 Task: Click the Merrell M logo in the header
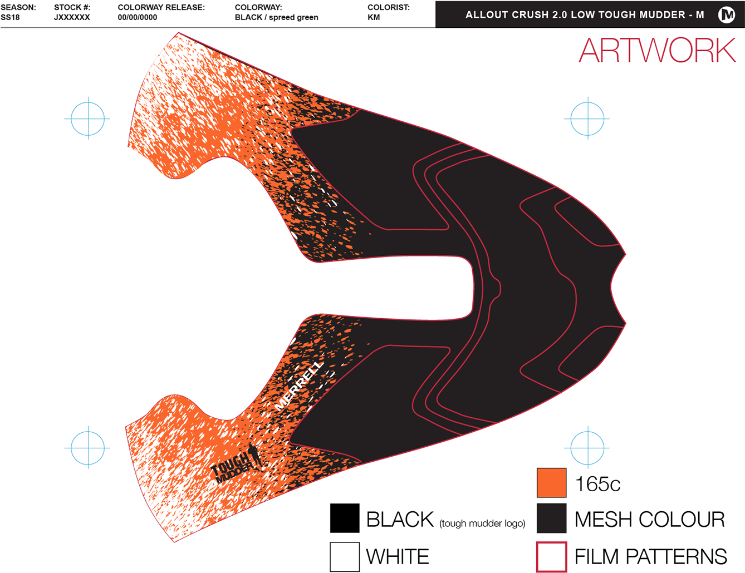[x=727, y=14]
